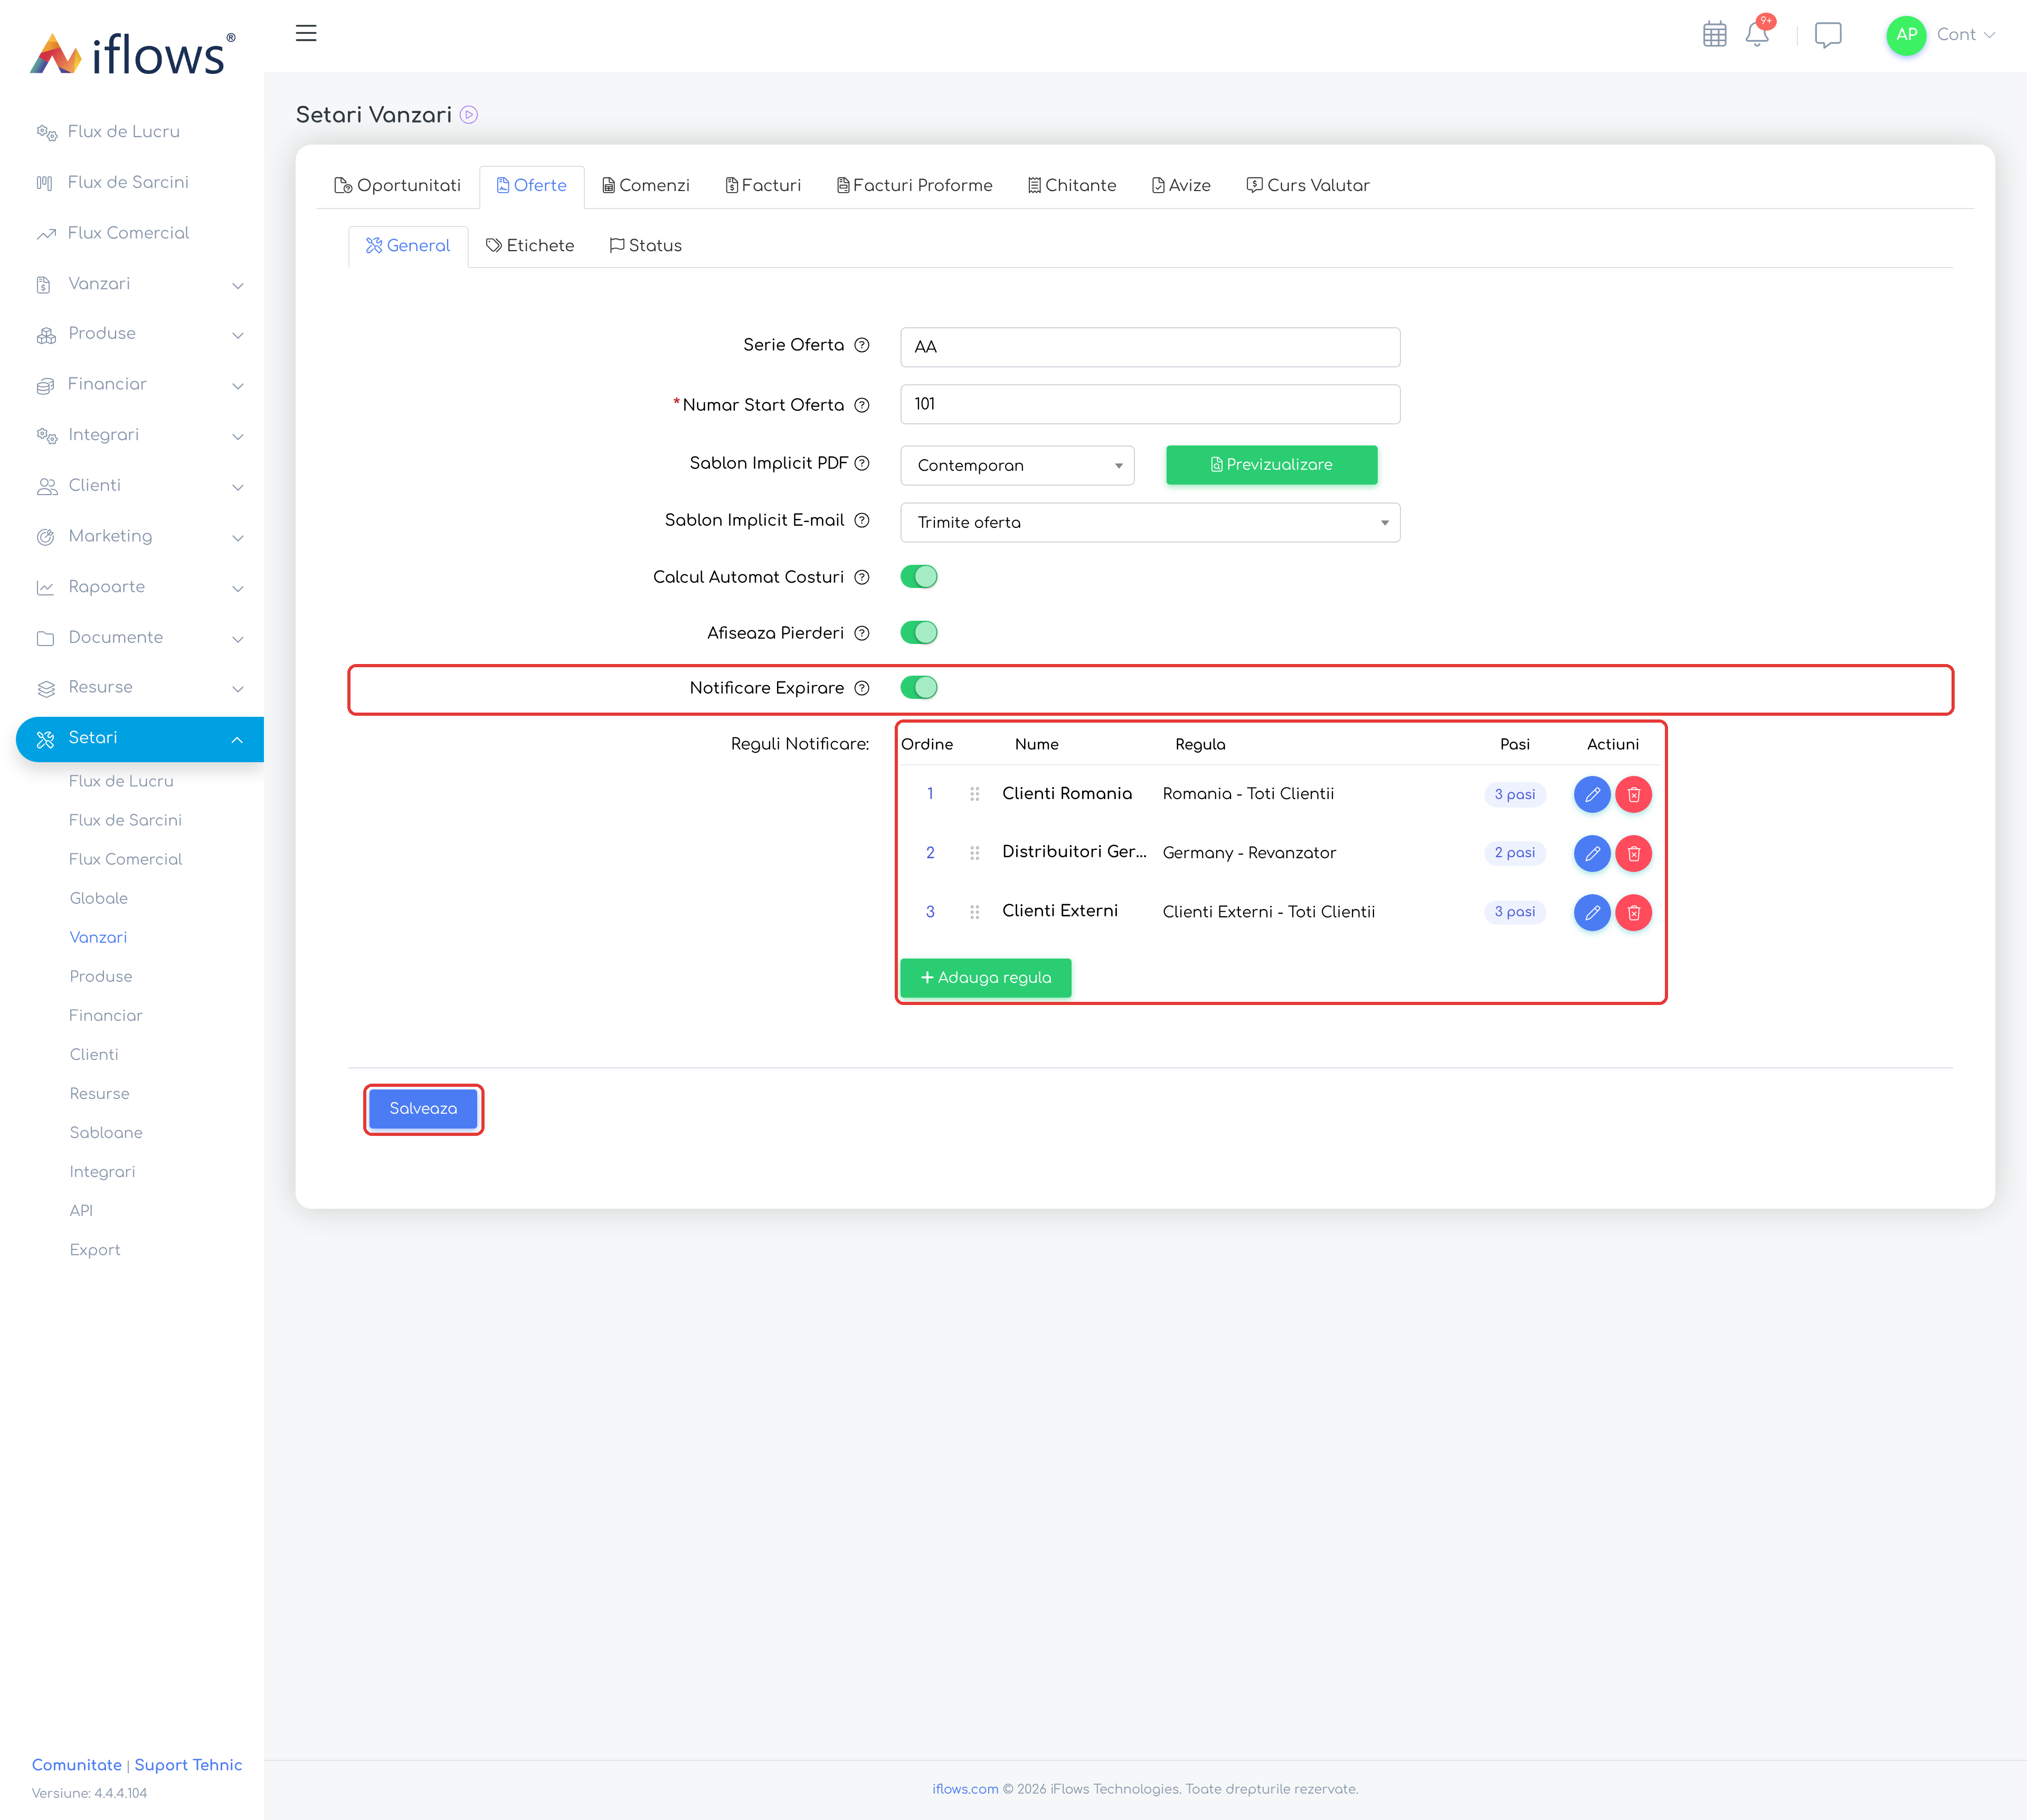The width and height of the screenshot is (2027, 1820).
Task: Open Sabloane under Setari submenu
Action: pos(106,1133)
